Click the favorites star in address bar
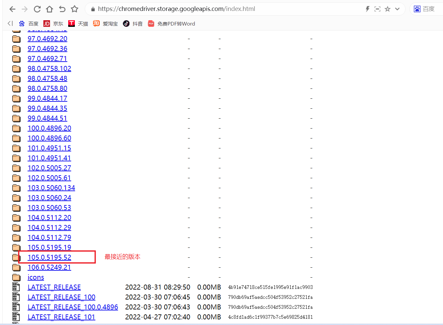443x325 pixels. (x=387, y=9)
